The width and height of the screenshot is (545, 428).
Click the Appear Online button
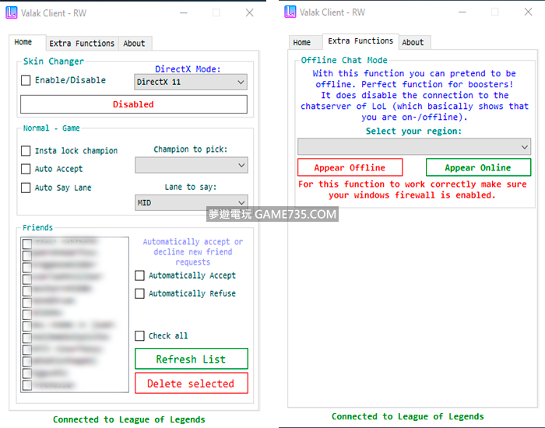tap(478, 168)
